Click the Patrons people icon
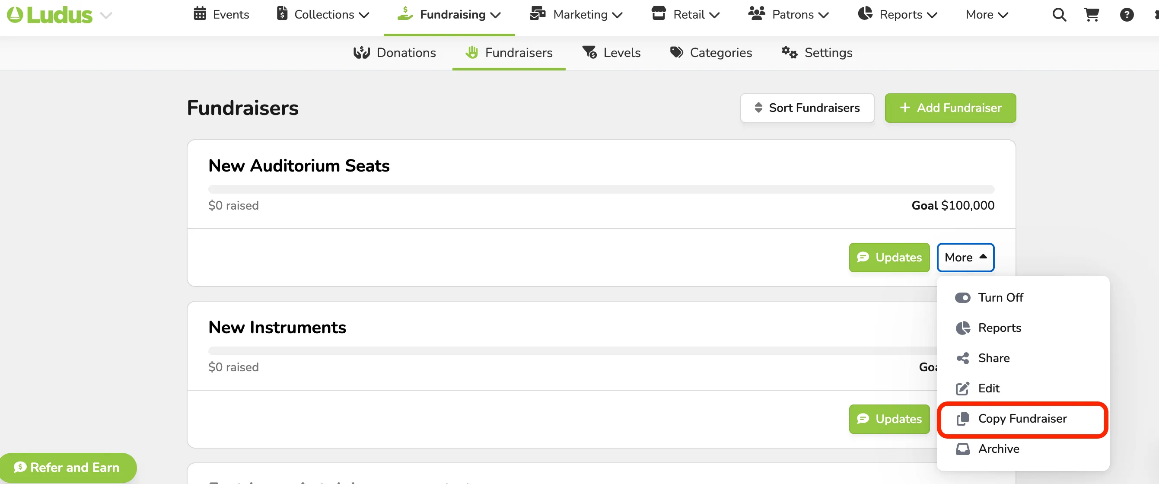This screenshot has height=484, width=1159. [757, 13]
